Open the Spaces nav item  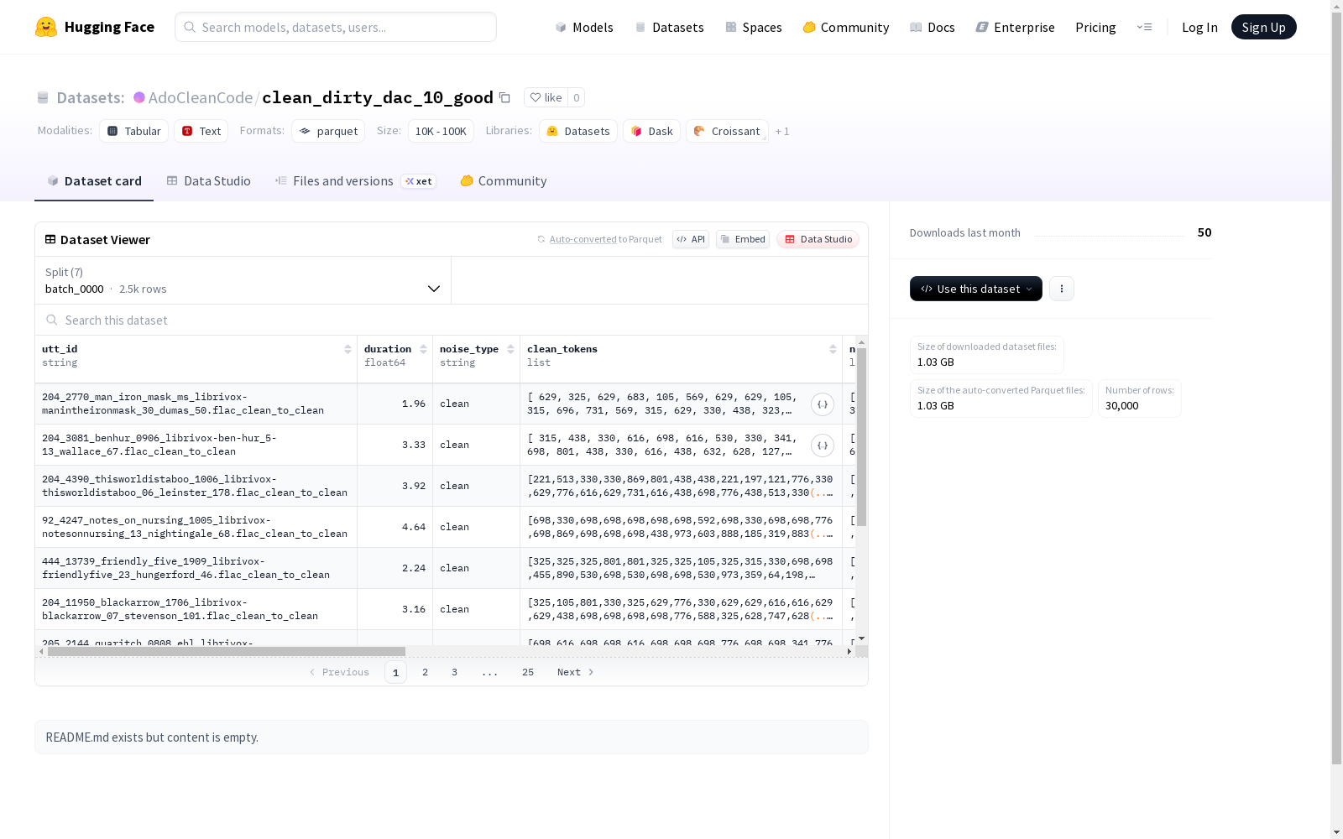point(754,27)
